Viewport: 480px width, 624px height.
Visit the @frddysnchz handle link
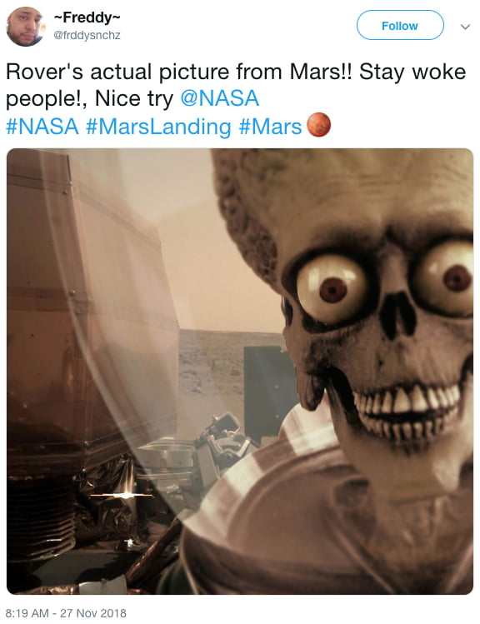pyautogui.click(x=87, y=36)
